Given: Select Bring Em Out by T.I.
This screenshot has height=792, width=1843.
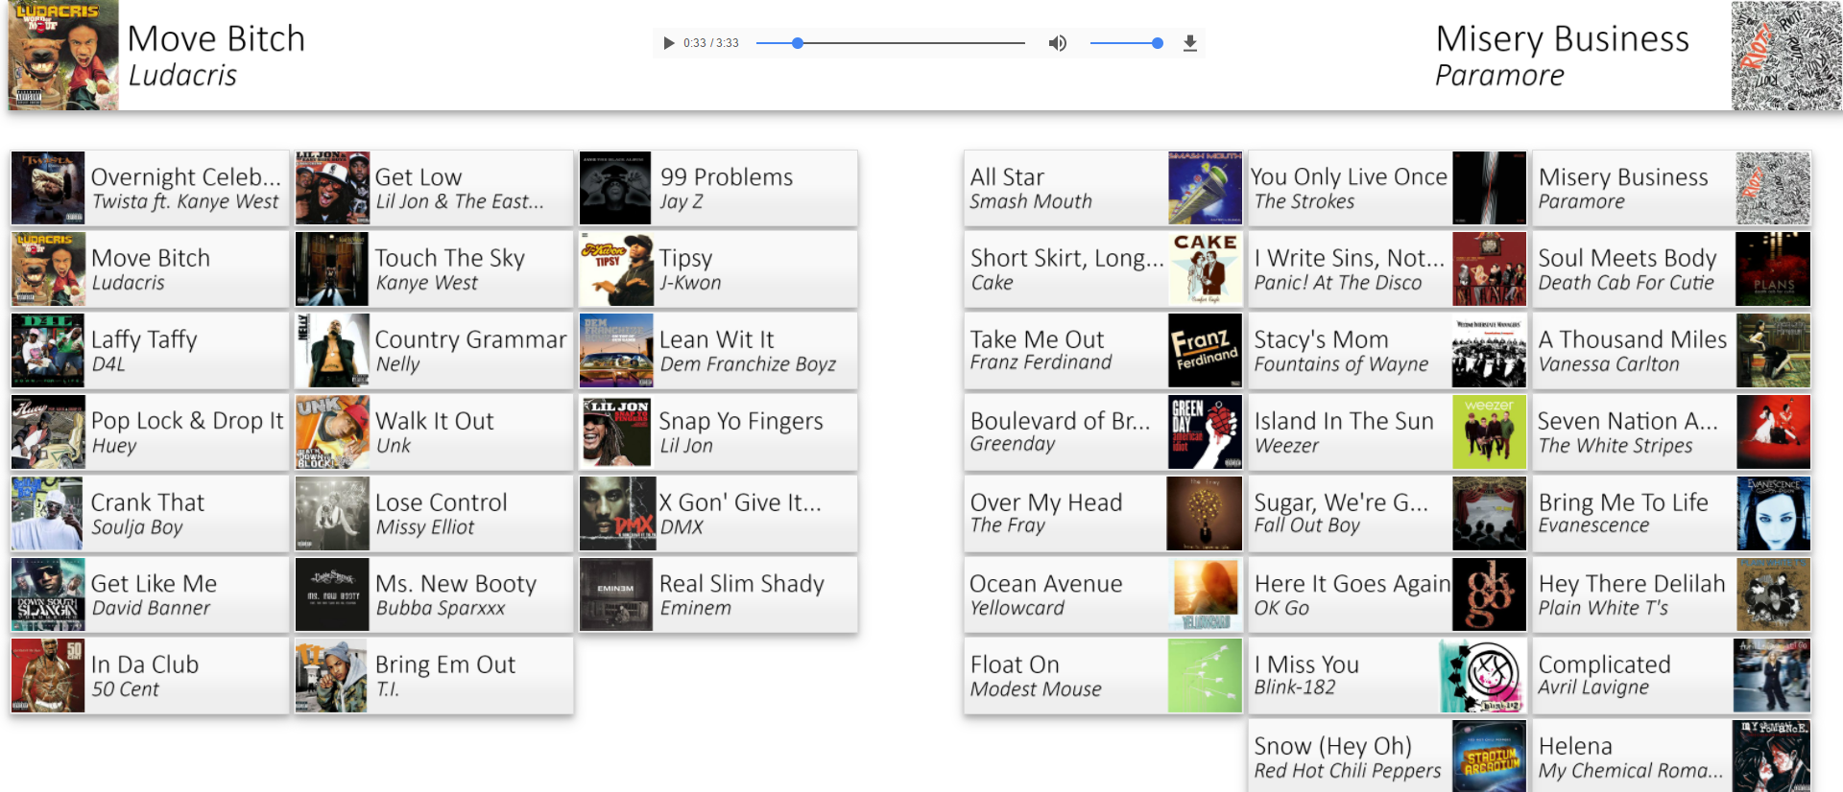Looking at the screenshot, I should pos(434,676).
